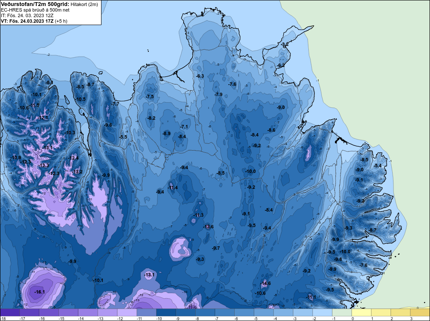Viewport: 430px width, 321px height.
Task: Click the -5.4 temperature value
Action: 378,166
